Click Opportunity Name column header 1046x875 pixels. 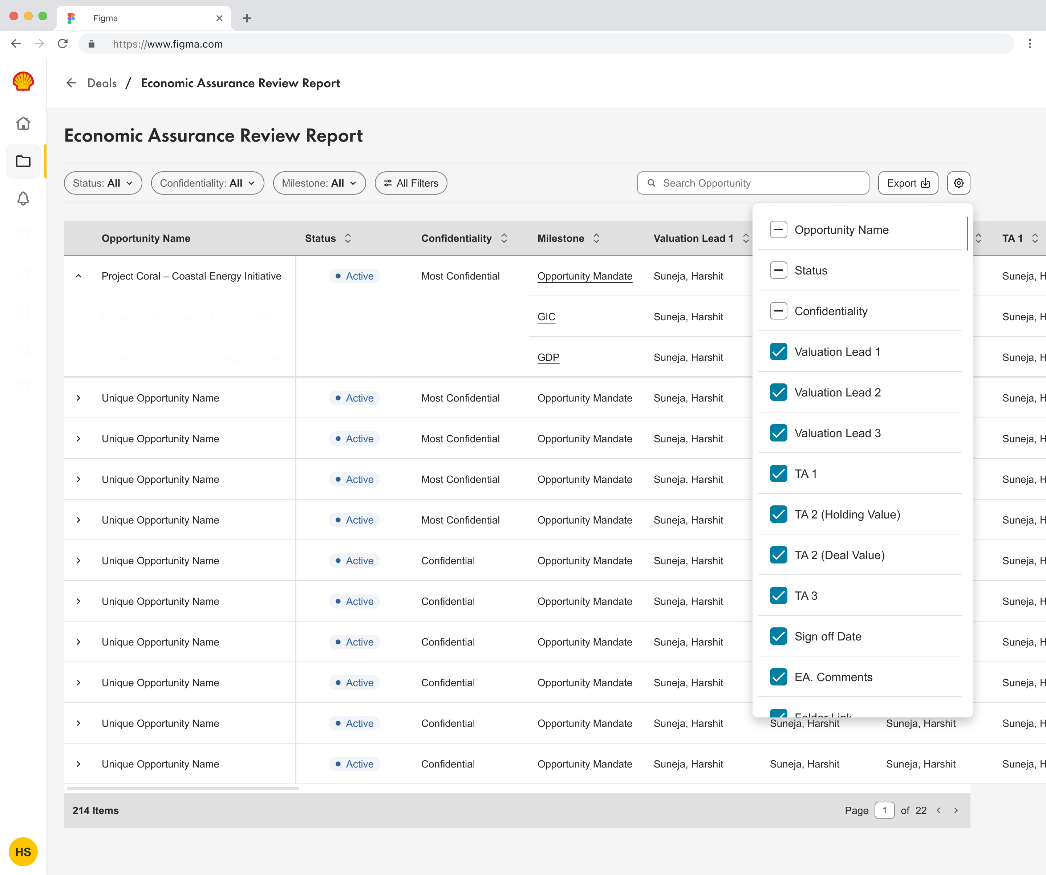pyautogui.click(x=146, y=239)
